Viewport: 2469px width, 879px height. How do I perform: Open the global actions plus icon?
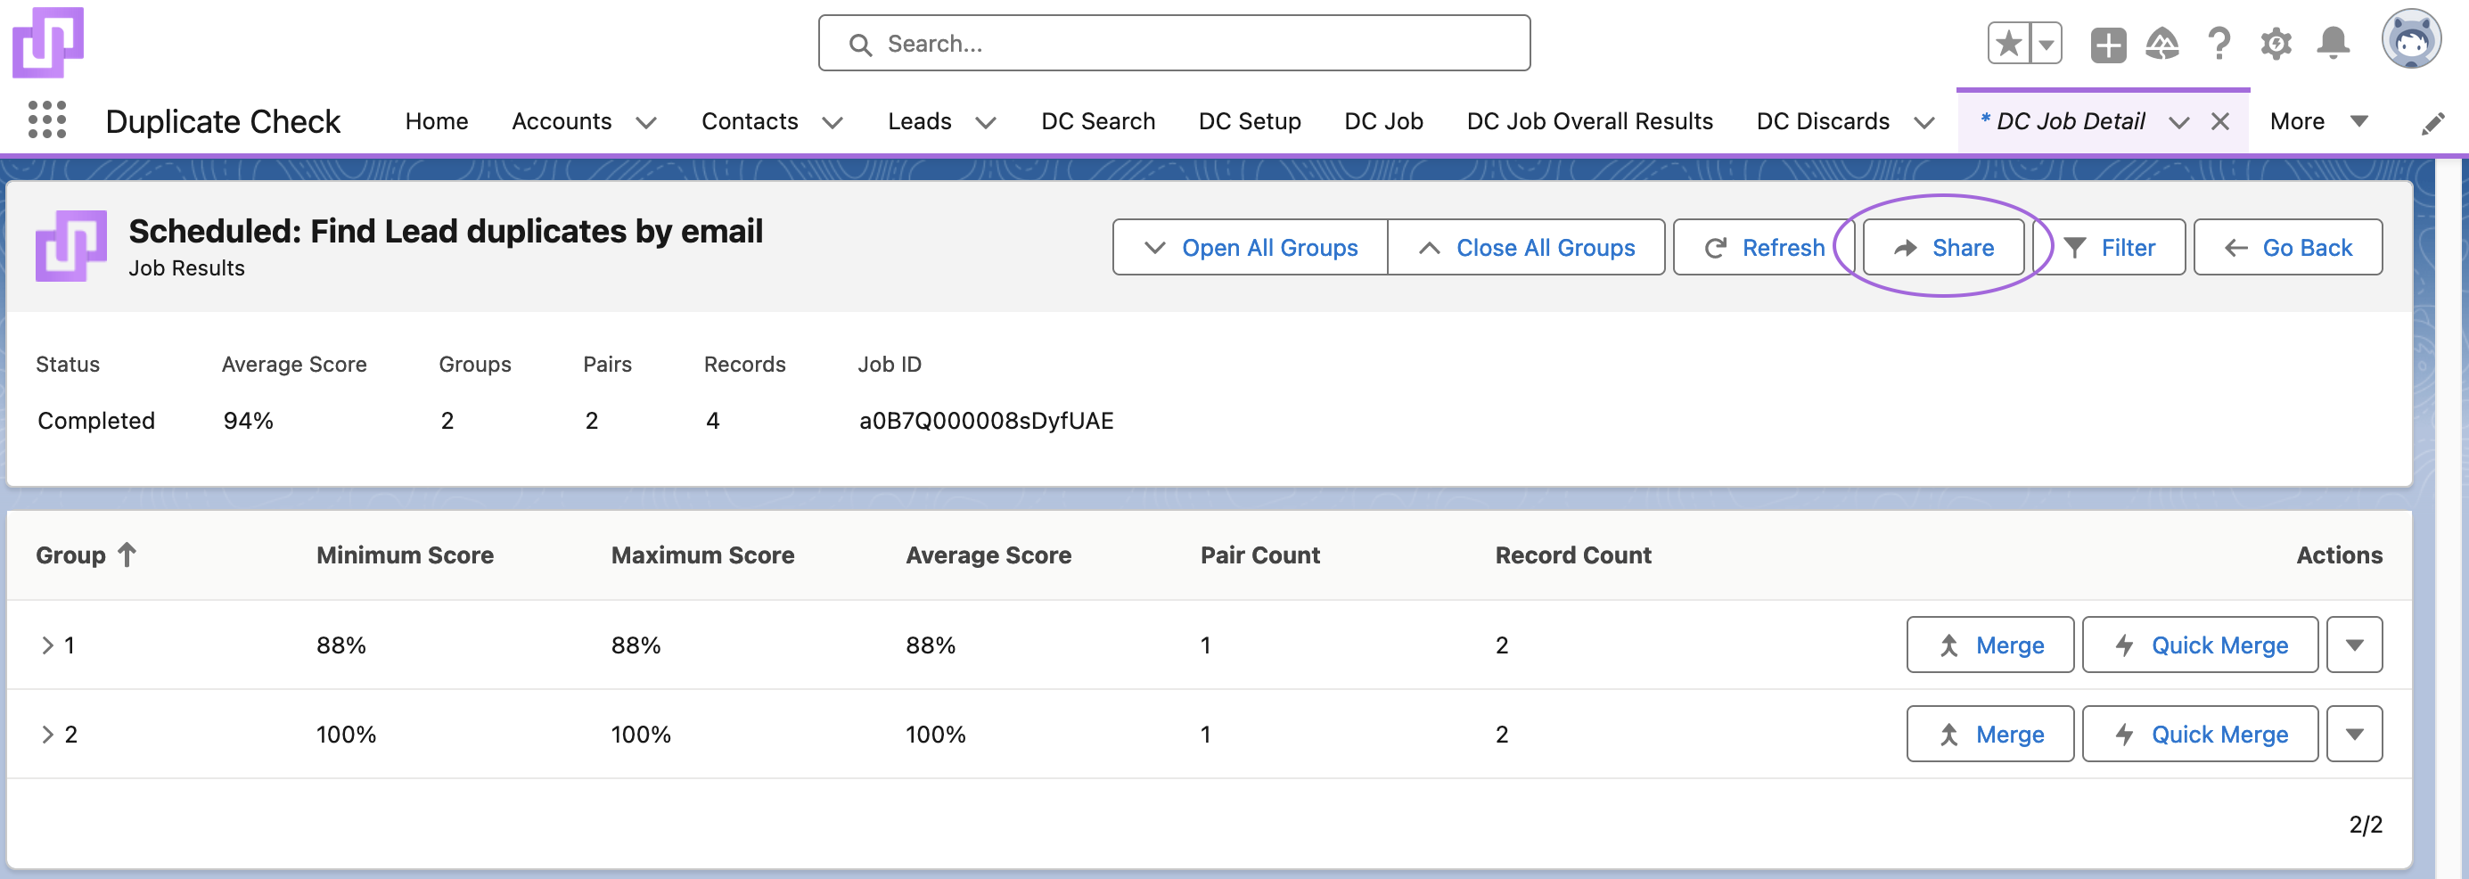(x=2108, y=44)
